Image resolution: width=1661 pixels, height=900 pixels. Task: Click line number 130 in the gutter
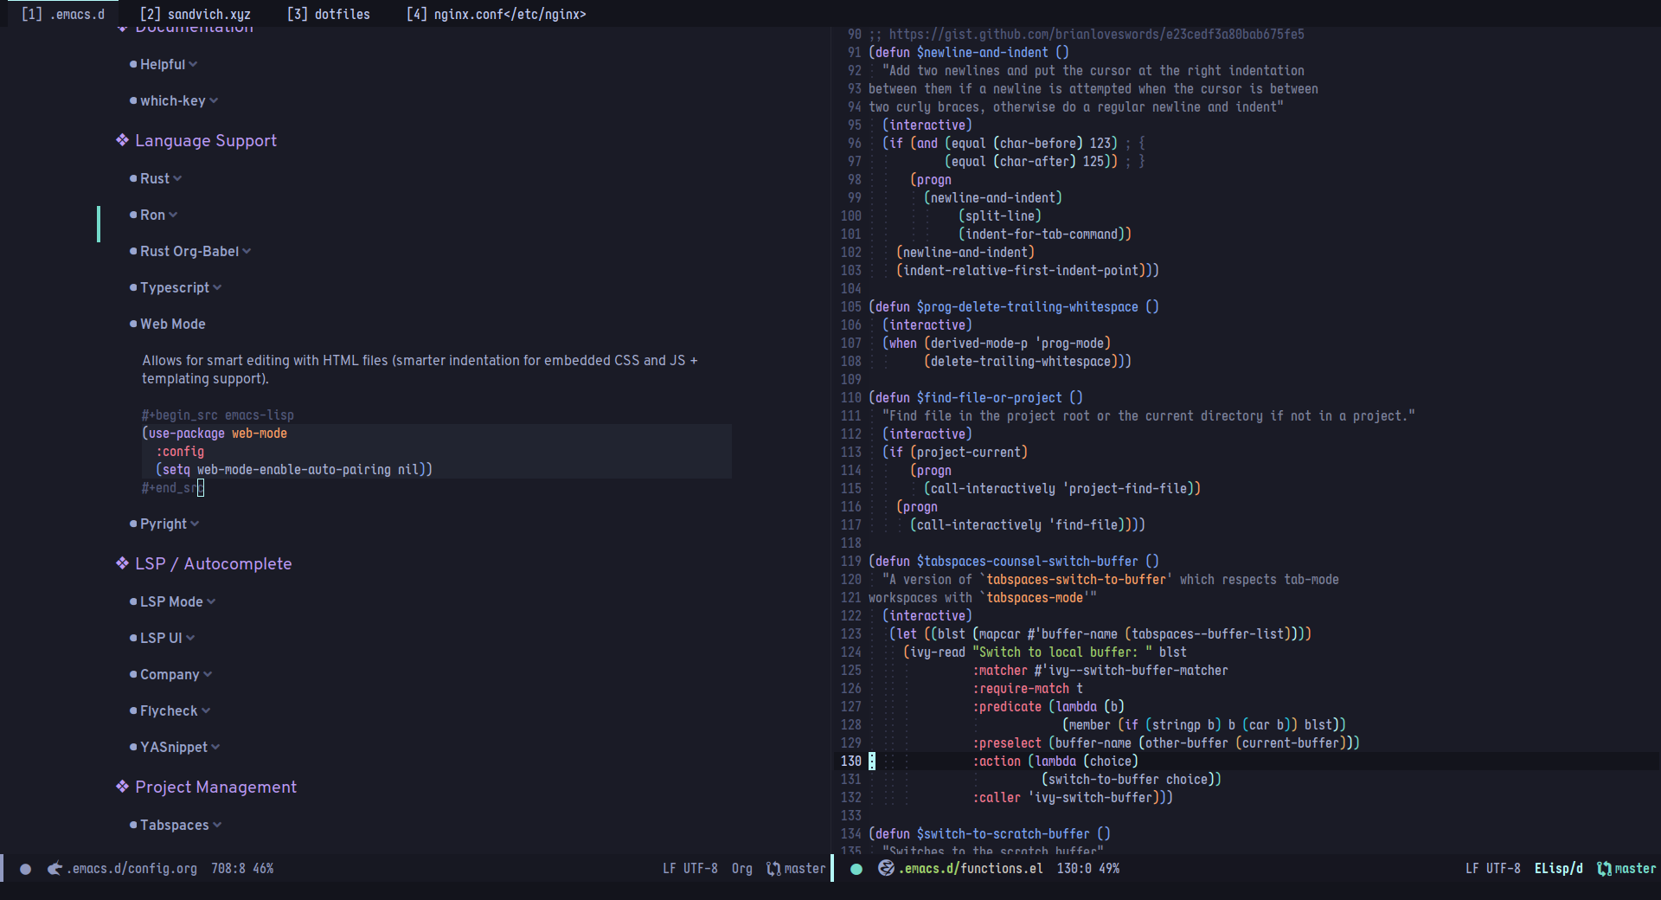851,762
